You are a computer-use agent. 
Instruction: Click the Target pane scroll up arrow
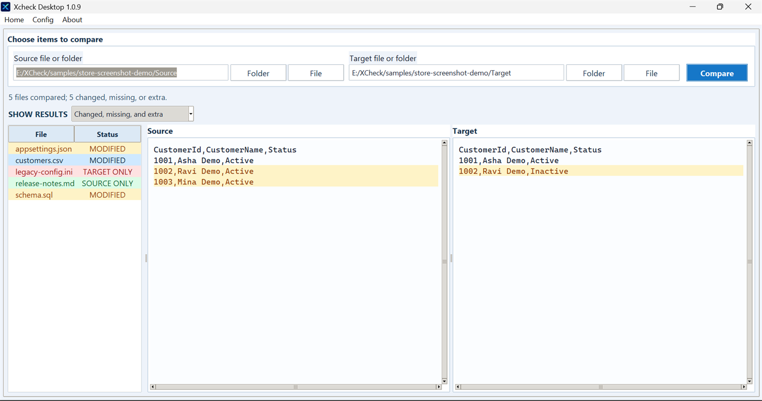(x=749, y=143)
